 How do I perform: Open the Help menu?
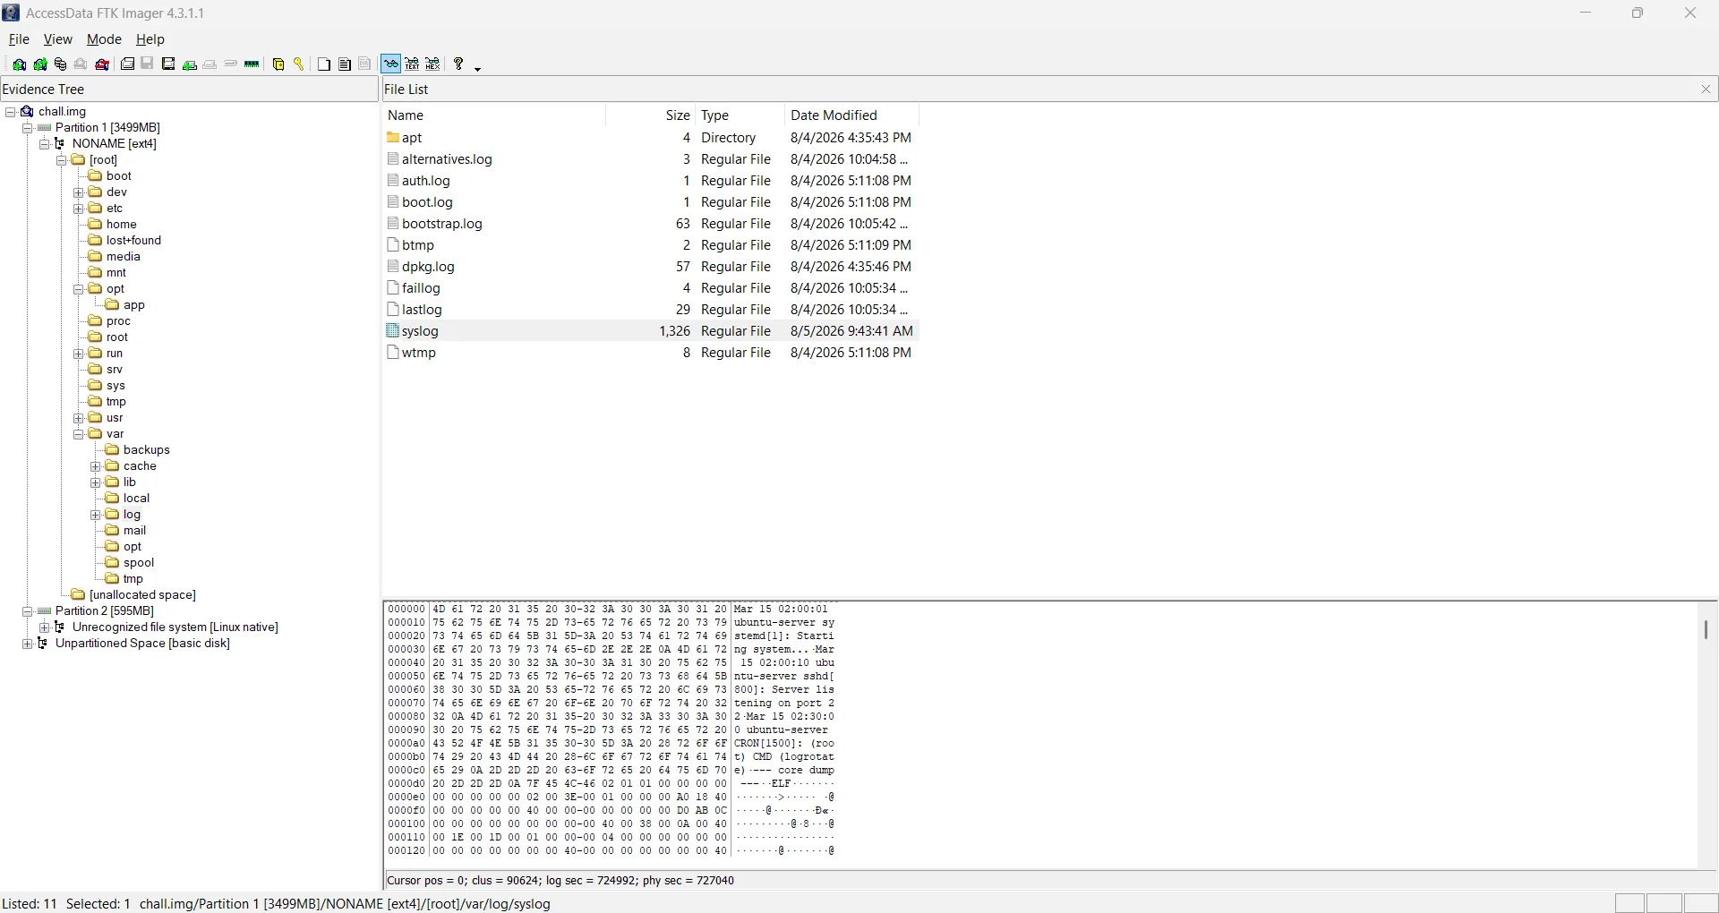tap(150, 39)
